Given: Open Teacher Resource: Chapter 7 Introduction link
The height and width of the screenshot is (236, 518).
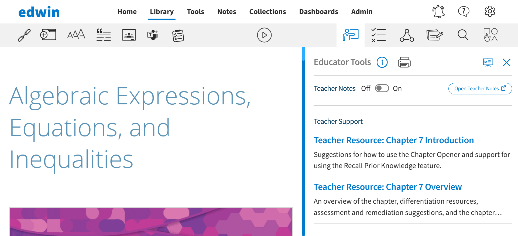Looking at the screenshot, I should point(394,140).
